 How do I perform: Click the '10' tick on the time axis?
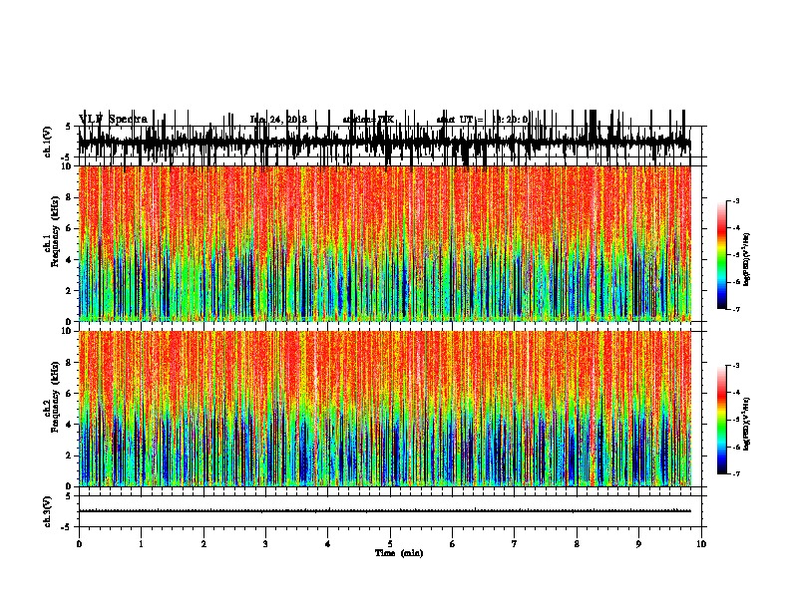(701, 544)
